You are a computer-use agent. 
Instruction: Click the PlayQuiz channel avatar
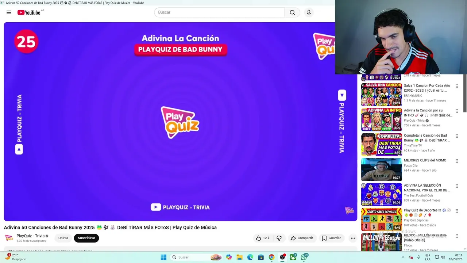(x=9, y=238)
